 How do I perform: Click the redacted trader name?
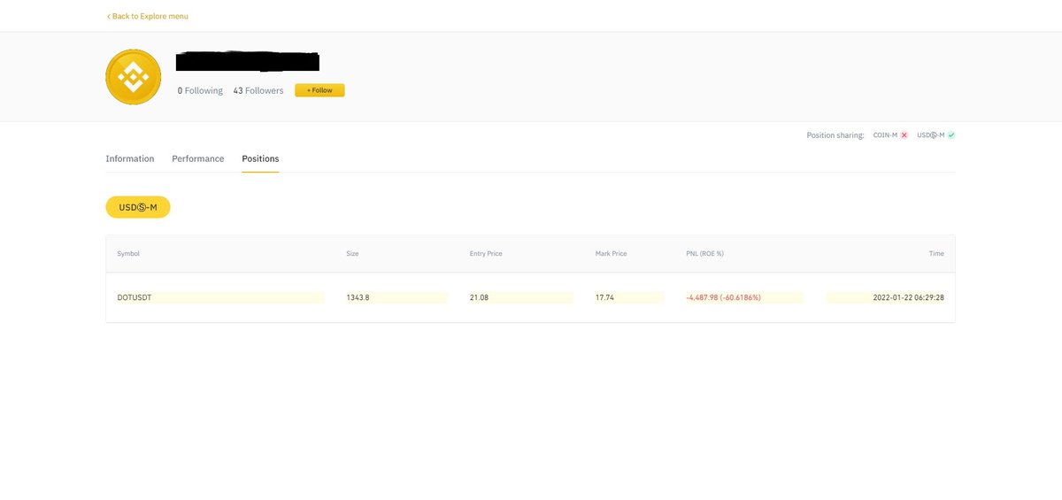[248, 62]
